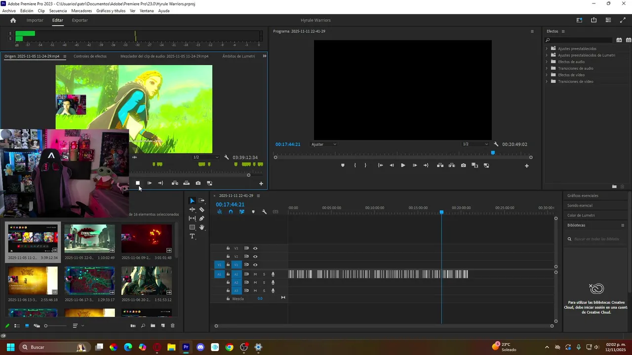Open Program monitor button editor plus
The width and height of the screenshot is (632, 355).
526,166
